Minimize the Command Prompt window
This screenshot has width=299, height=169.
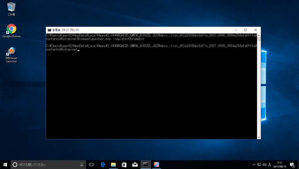pos(236,30)
